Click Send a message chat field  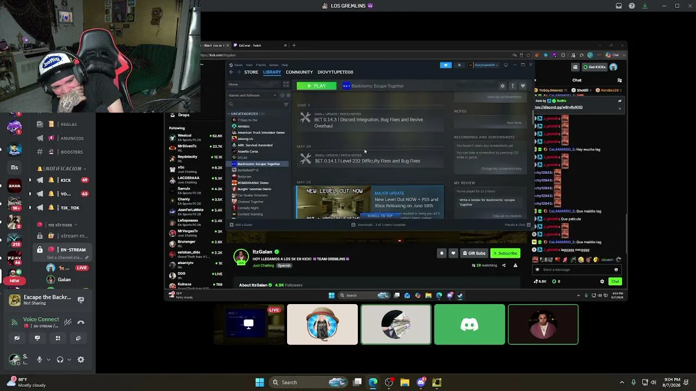pyautogui.click(x=576, y=269)
